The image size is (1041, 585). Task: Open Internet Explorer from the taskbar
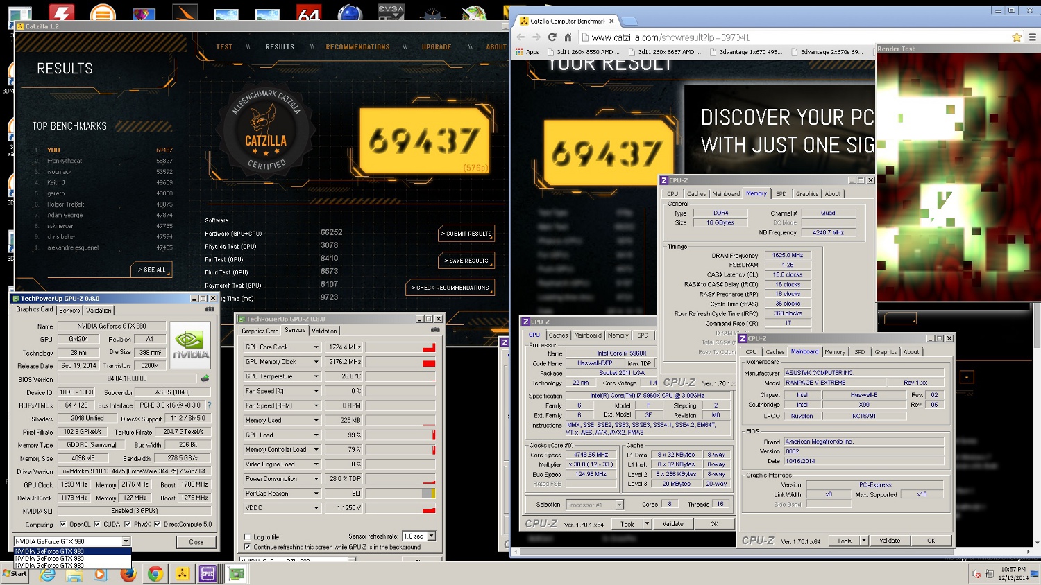tap(48, 574)
